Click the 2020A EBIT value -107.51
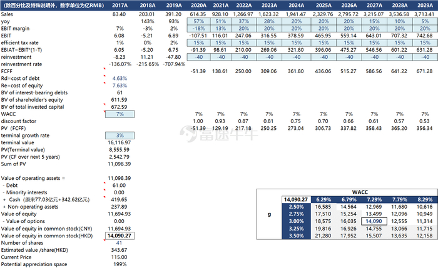 coord(198,36)
